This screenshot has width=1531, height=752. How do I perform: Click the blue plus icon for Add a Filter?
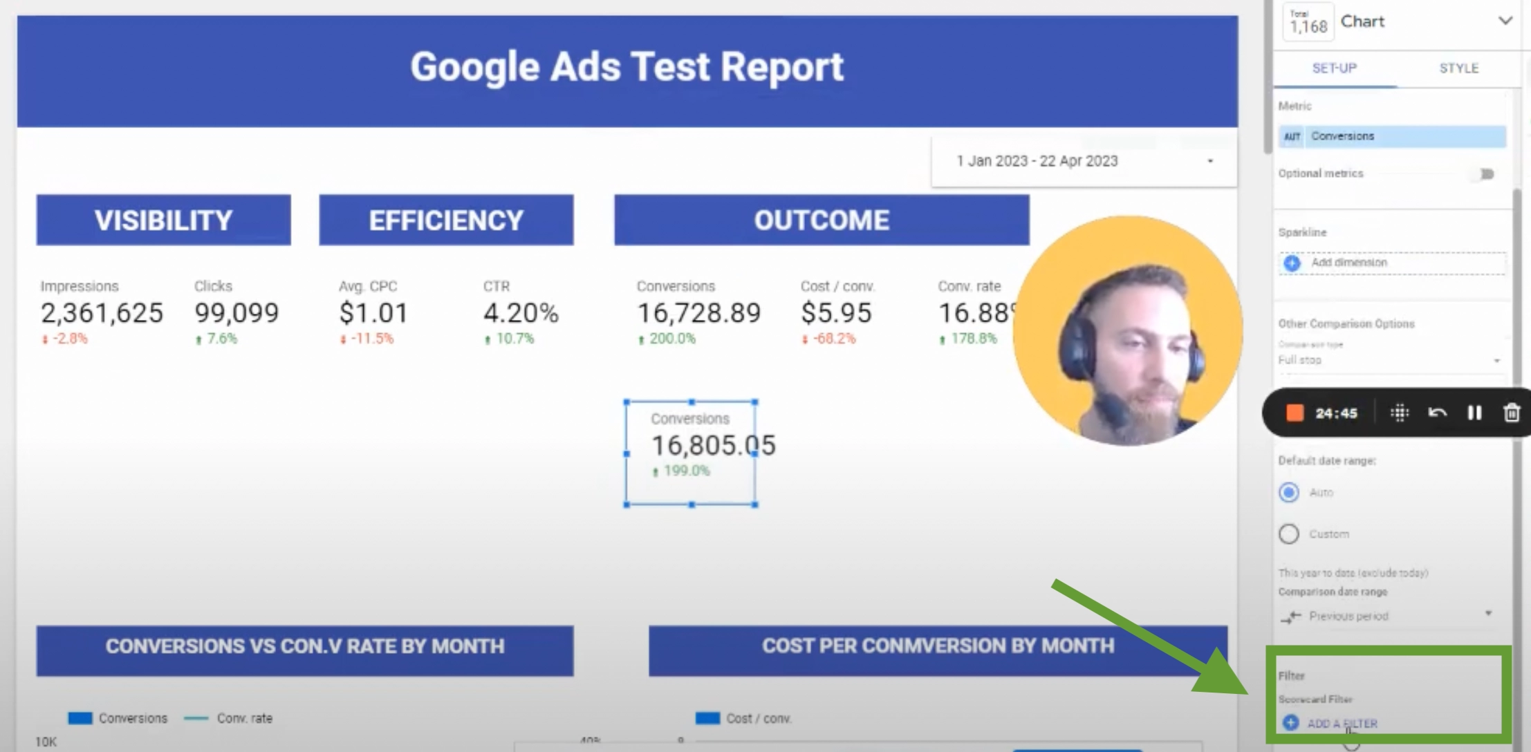pyautogui.click(x=1290, y=722)
